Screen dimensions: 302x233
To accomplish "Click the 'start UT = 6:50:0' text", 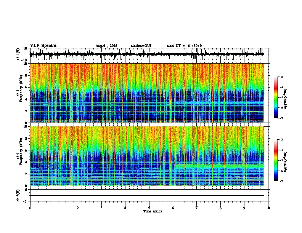I will pos(184,46).
